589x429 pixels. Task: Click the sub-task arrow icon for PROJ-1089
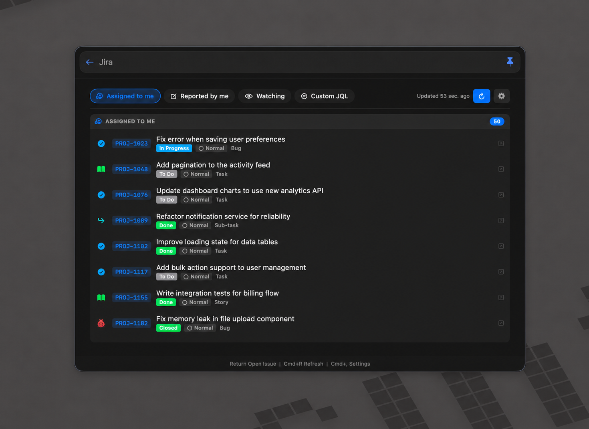(101, 221)
